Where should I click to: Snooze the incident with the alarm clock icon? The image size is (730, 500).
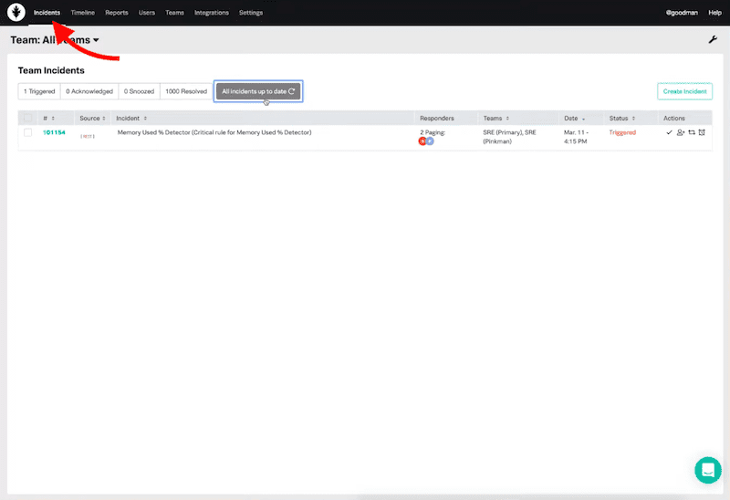pyautogui.click(x=702, y=132)
